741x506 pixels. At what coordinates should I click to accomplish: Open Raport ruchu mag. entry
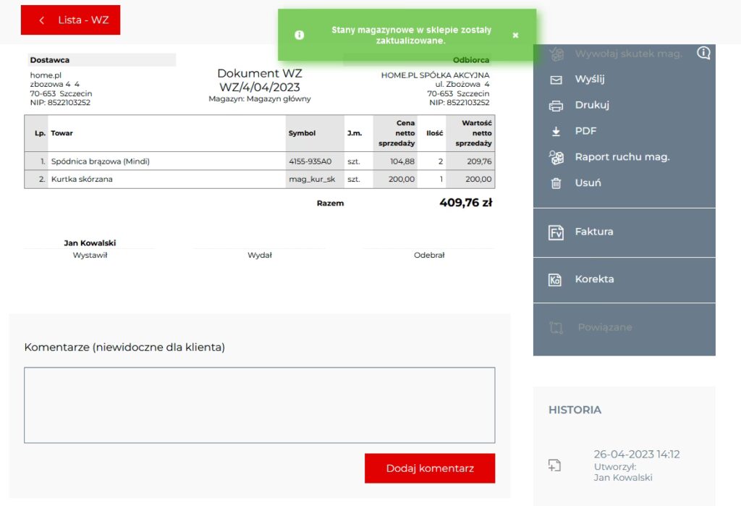pyautogui.click(x=622, y=157)
